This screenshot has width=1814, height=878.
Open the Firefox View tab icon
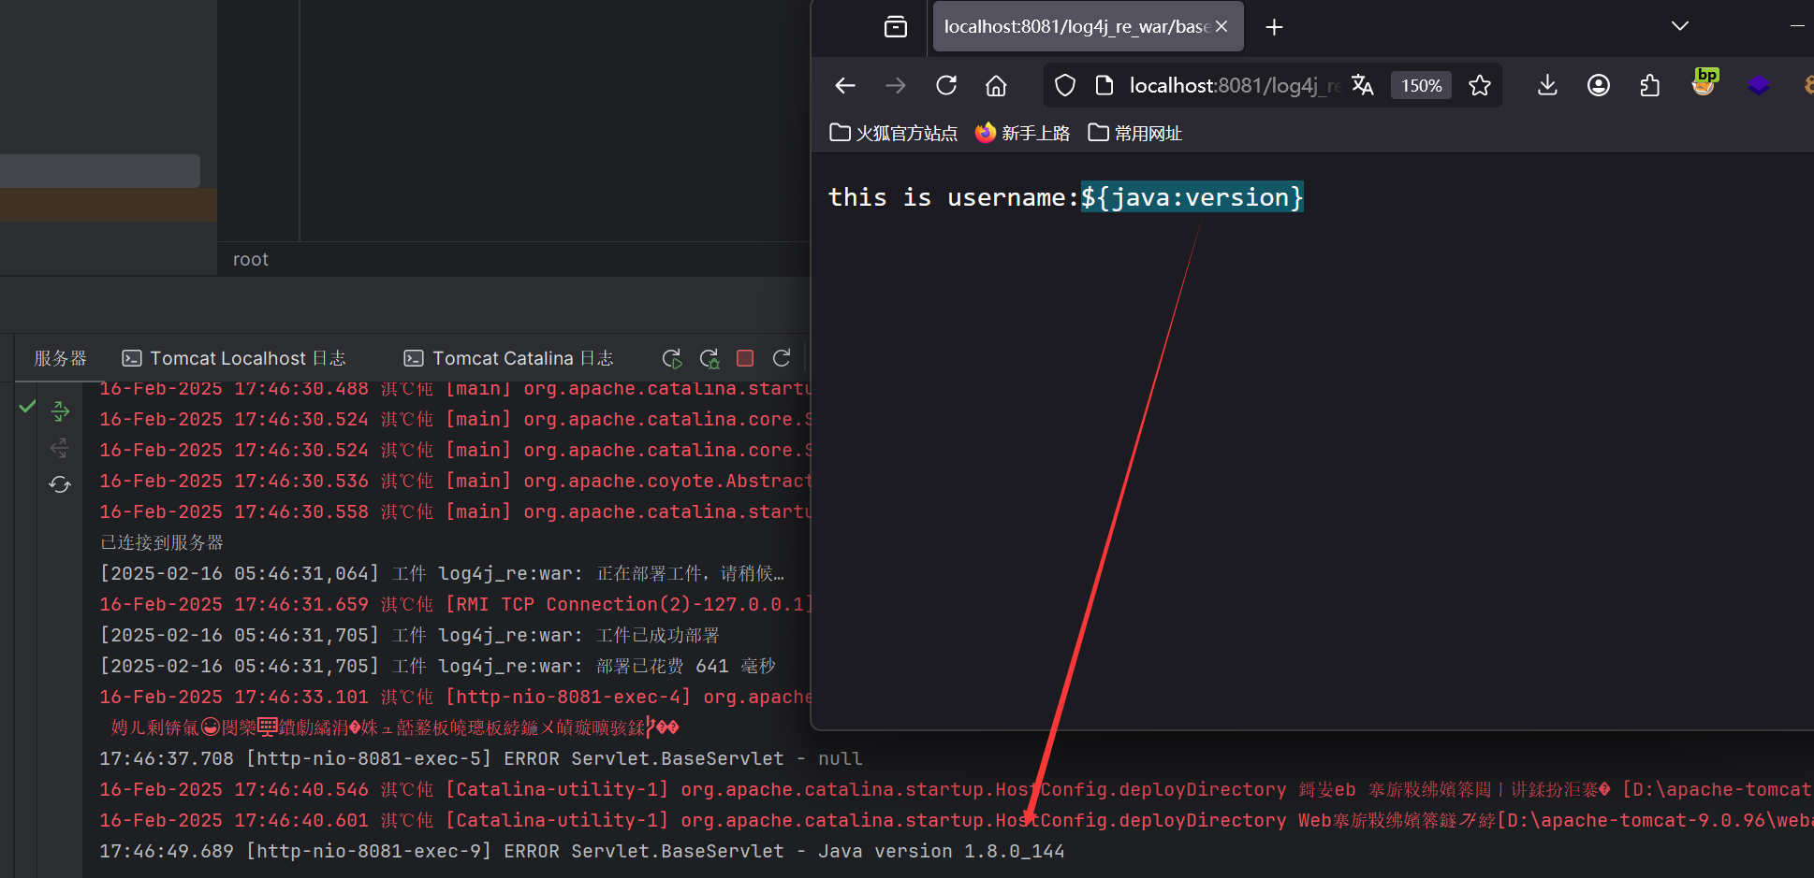(896, 27)
